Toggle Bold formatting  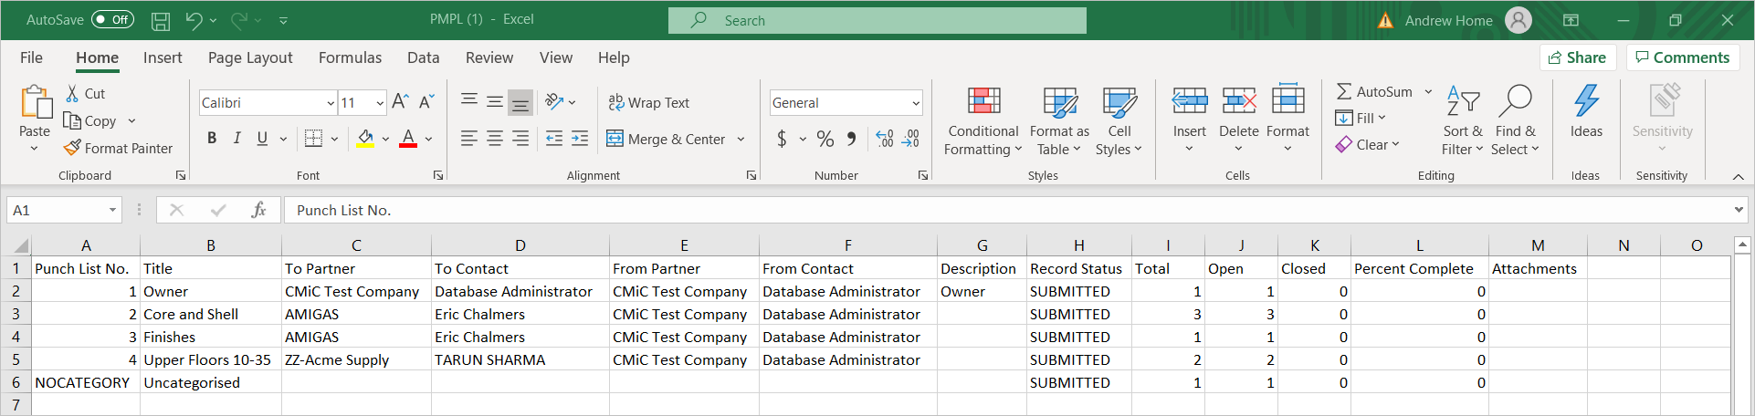click(212, 139)
